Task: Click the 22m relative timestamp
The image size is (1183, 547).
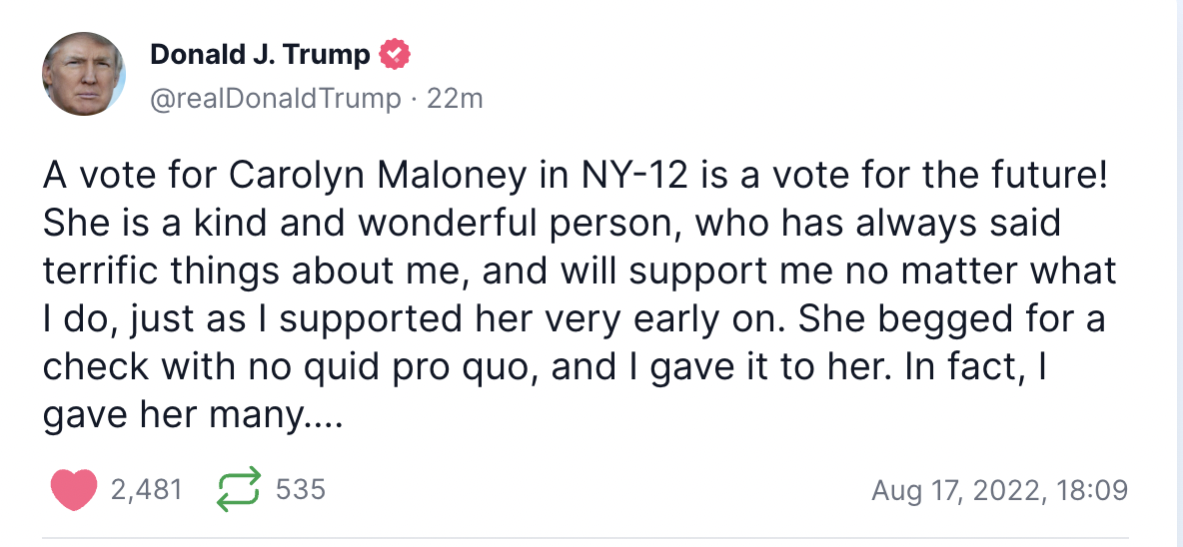Action: click(455, 99)
